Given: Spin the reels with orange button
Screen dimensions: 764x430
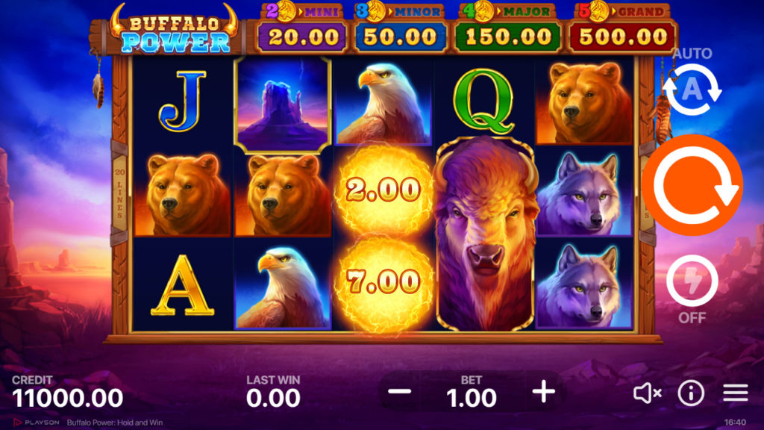Looking at the screenshot, I should [692, 185].
